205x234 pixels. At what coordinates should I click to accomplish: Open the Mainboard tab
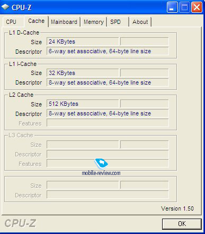pos(64,22)
